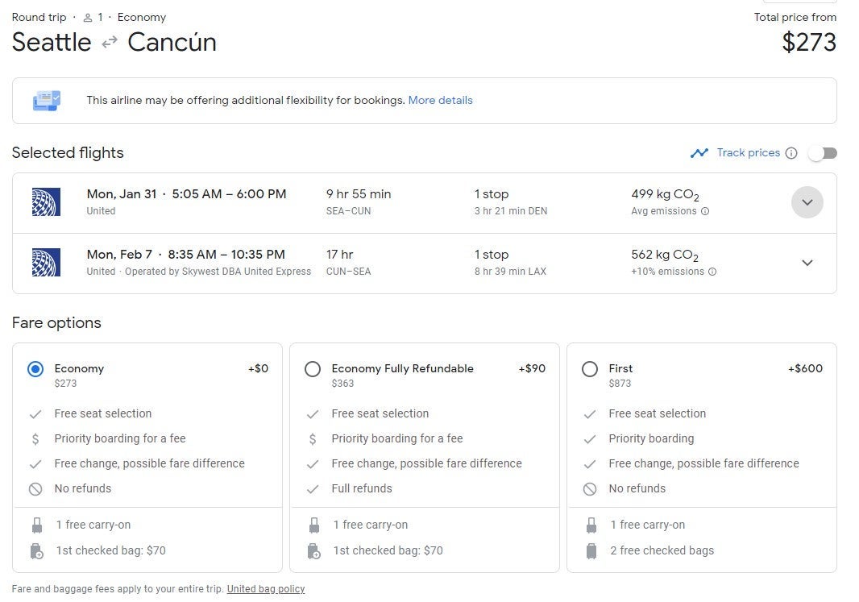Click the Track prices info icon

tap(791, 153)
